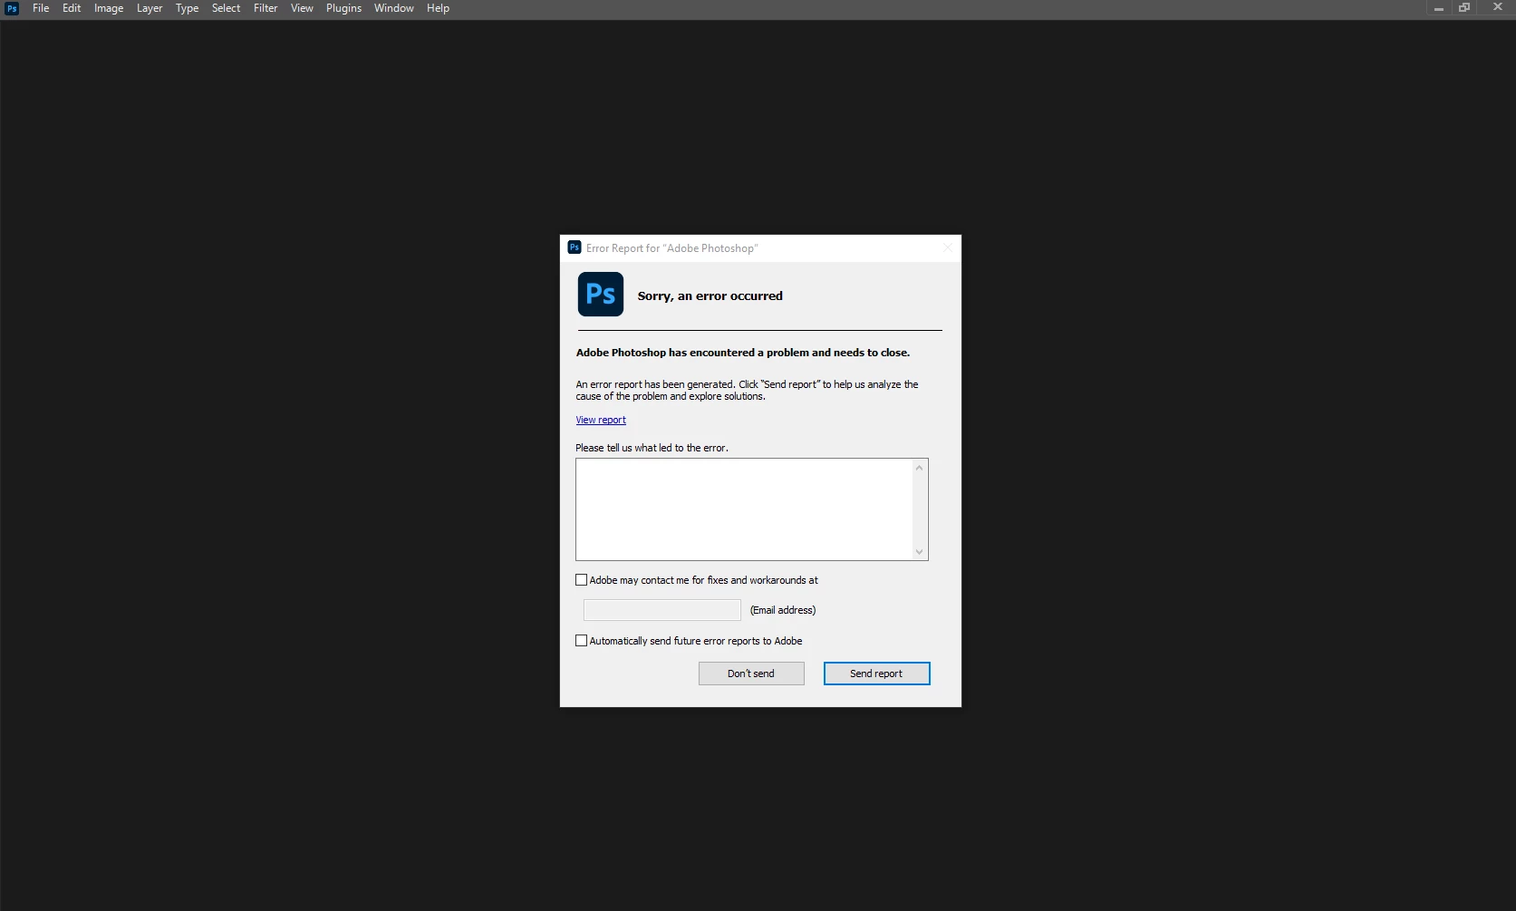The height and width of the screenshot is (911, 1516).
Task: Restore down the Photoshop window
Action: pyautogui.click(x=1464, y=8)
